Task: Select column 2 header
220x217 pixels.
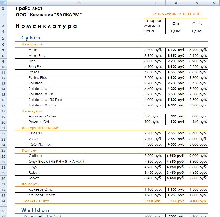Action: pos(79,3)
